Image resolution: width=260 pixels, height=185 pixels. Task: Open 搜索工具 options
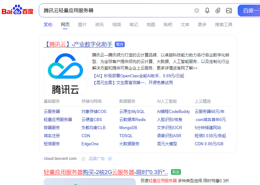click(x=224, y=25)
